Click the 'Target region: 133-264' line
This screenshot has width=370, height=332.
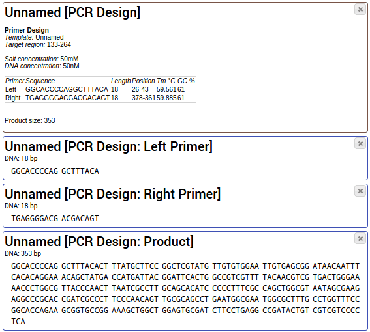tap(38, 44)
